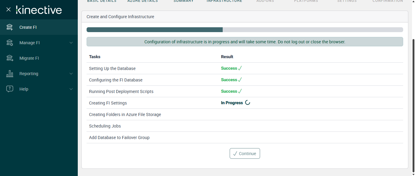Expand the Manage FI submenu chevron
The image size is (415, 176).
click(x=71, y=43)
